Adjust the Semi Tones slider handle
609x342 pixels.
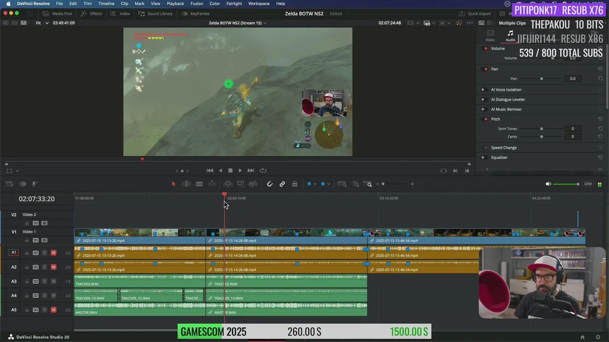[x=541, y=129]
